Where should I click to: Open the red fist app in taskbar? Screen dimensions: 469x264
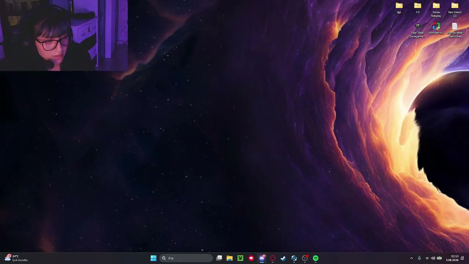click(251, 258)
